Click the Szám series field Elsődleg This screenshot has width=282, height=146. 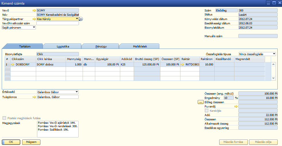click(226, 10)
